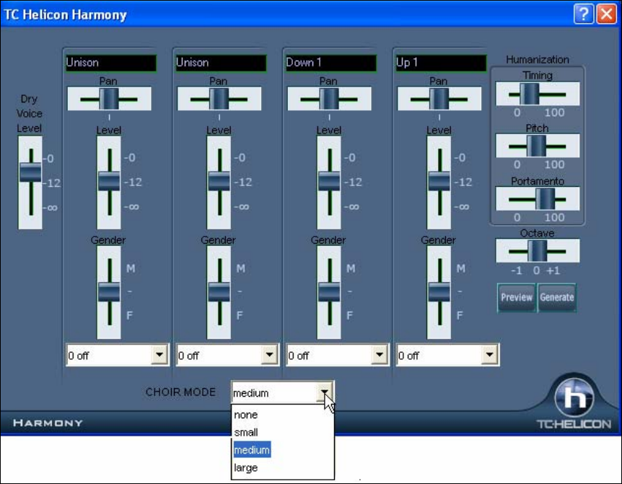Select 'medium' in the choir mode list
Viewport: 622px width, 484px height.
click(252, 450)
